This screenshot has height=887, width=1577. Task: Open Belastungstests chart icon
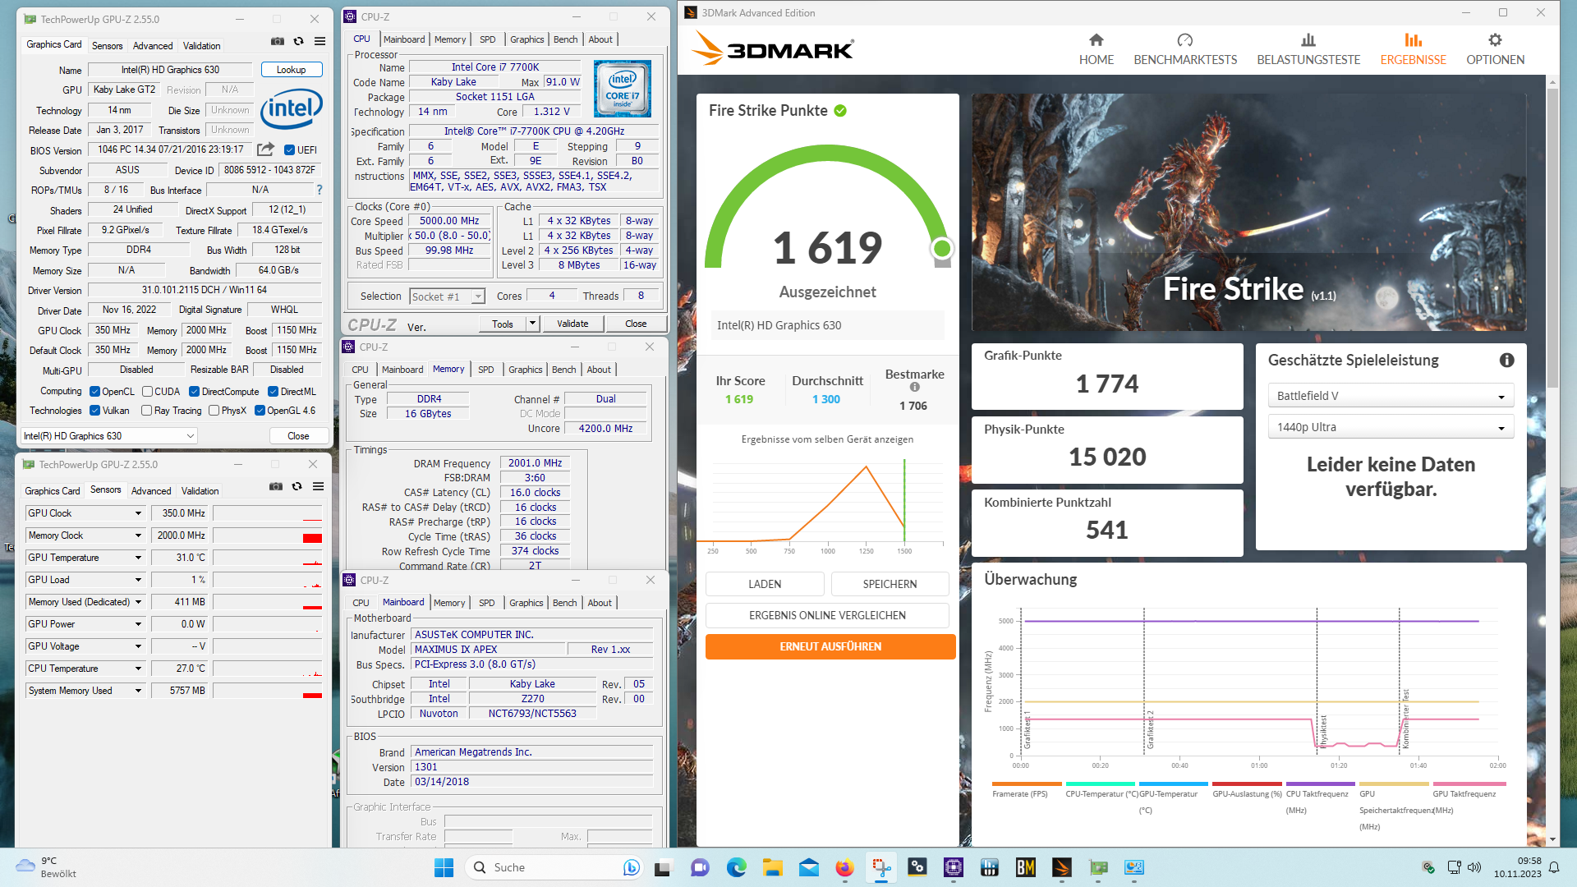[1308, 39]
